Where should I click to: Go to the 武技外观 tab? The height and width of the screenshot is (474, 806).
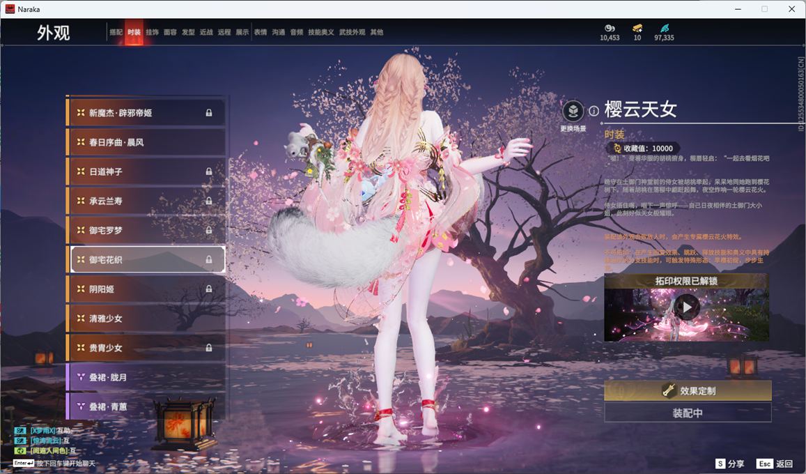(x=352, y=32)
